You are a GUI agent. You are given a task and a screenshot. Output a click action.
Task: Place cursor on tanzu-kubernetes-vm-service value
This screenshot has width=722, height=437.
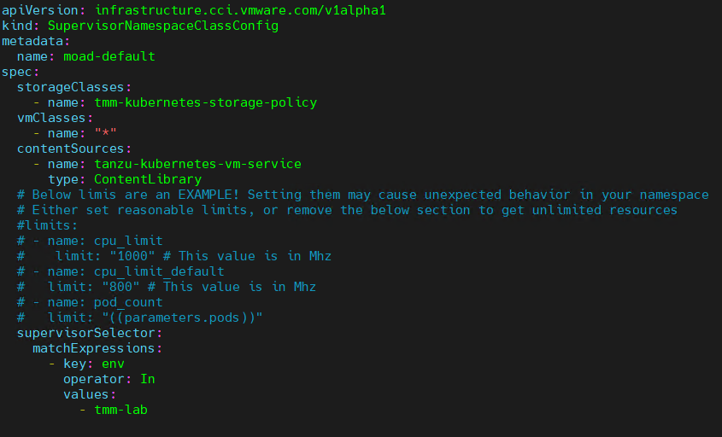pos(197,164)
